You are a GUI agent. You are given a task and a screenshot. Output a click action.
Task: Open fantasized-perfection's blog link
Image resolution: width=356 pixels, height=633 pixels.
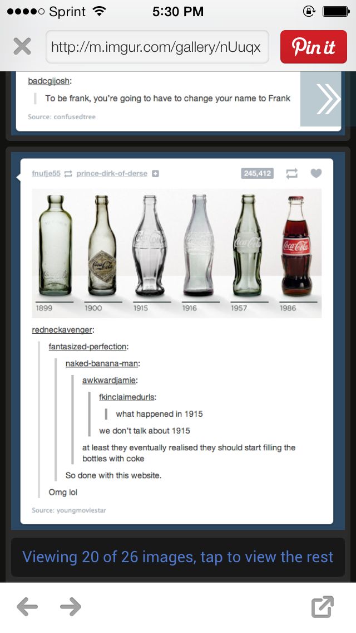(x=88, y=347)
